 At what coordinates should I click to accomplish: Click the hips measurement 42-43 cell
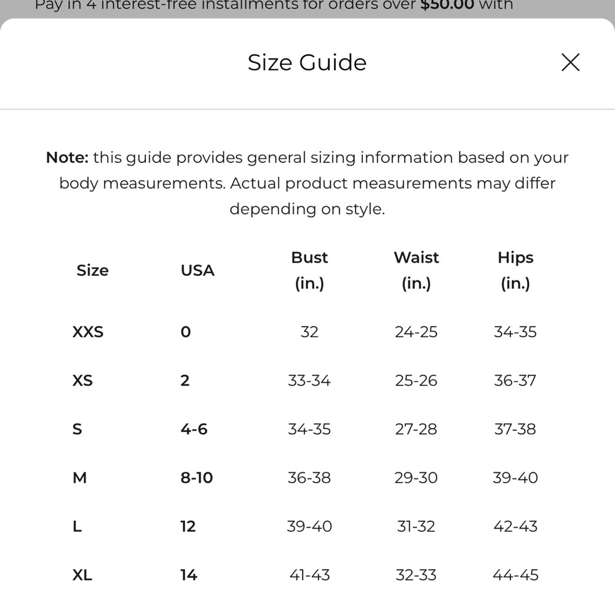click(x=515, y=526)
